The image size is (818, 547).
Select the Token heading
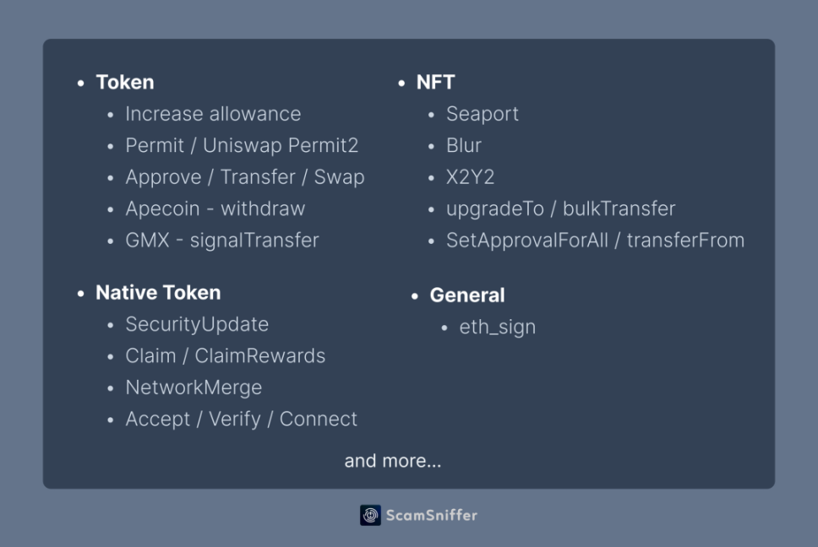[x=125, y=82]
